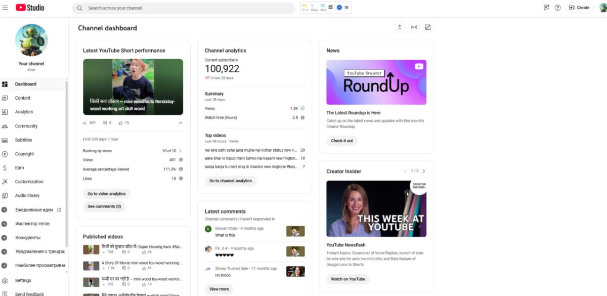Open Copyright in the sidebar
607x296 pixels.
click(x=33, y=154)
